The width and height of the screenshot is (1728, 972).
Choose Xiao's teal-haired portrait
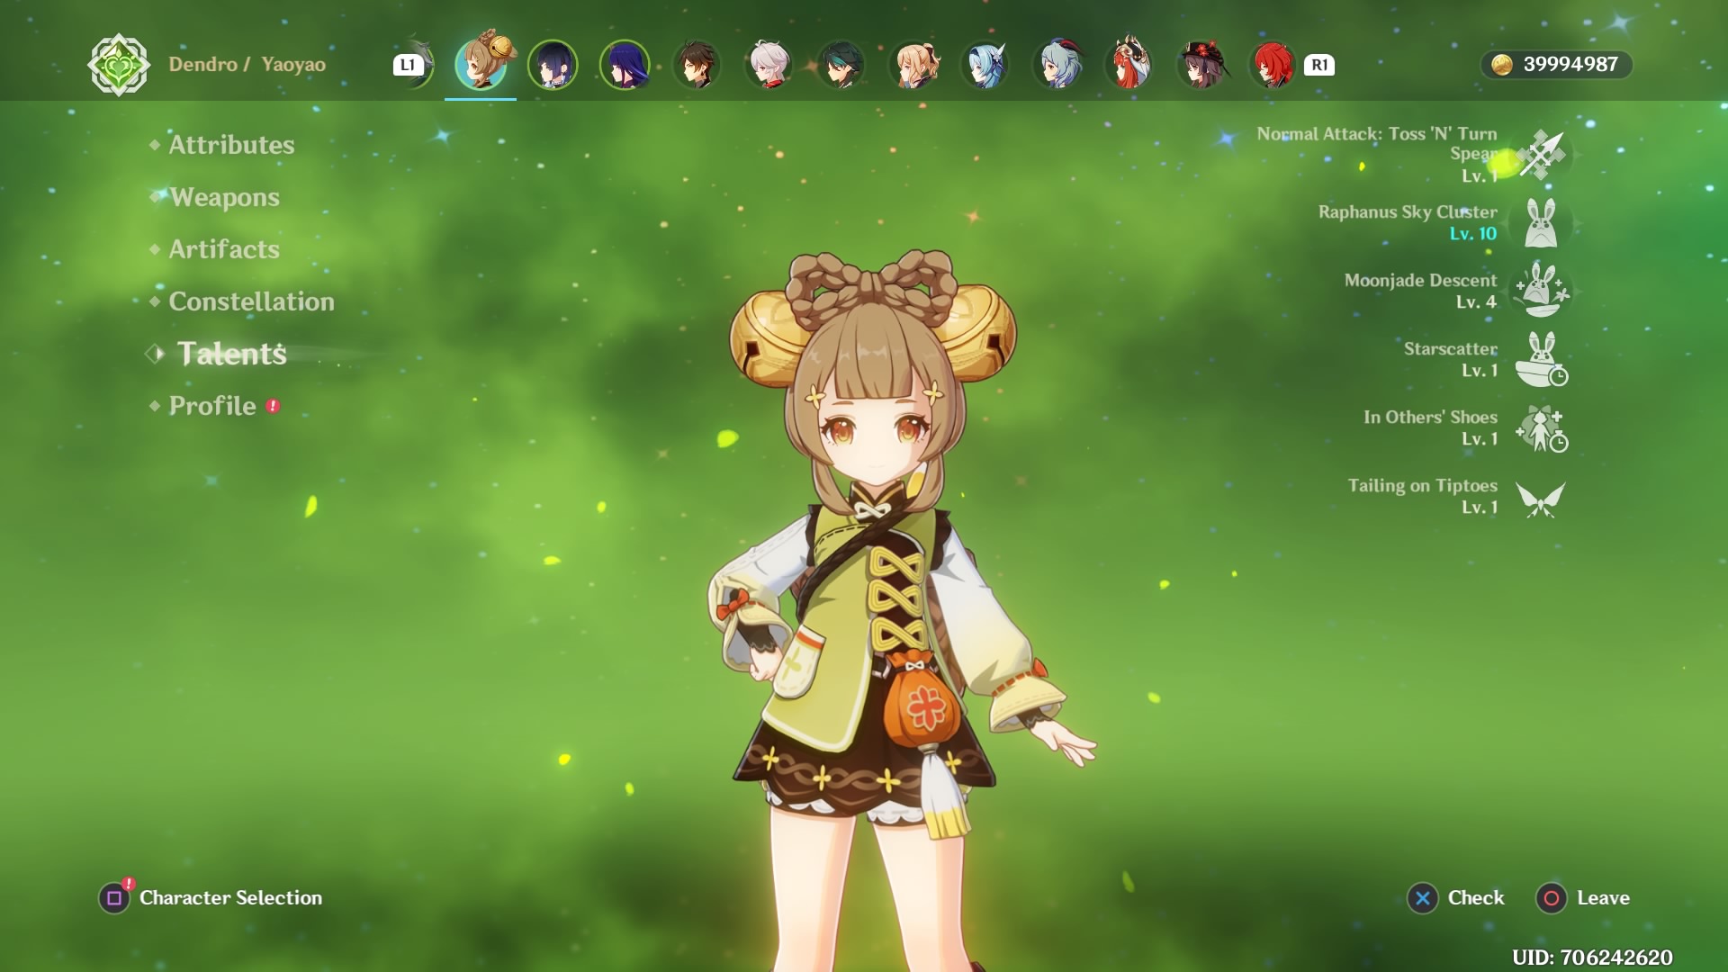pos(841,65)
